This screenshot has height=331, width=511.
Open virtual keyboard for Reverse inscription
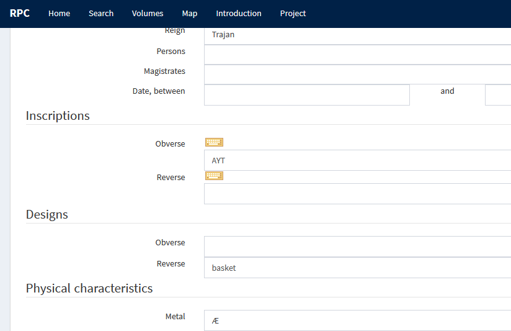pos(214,176)
